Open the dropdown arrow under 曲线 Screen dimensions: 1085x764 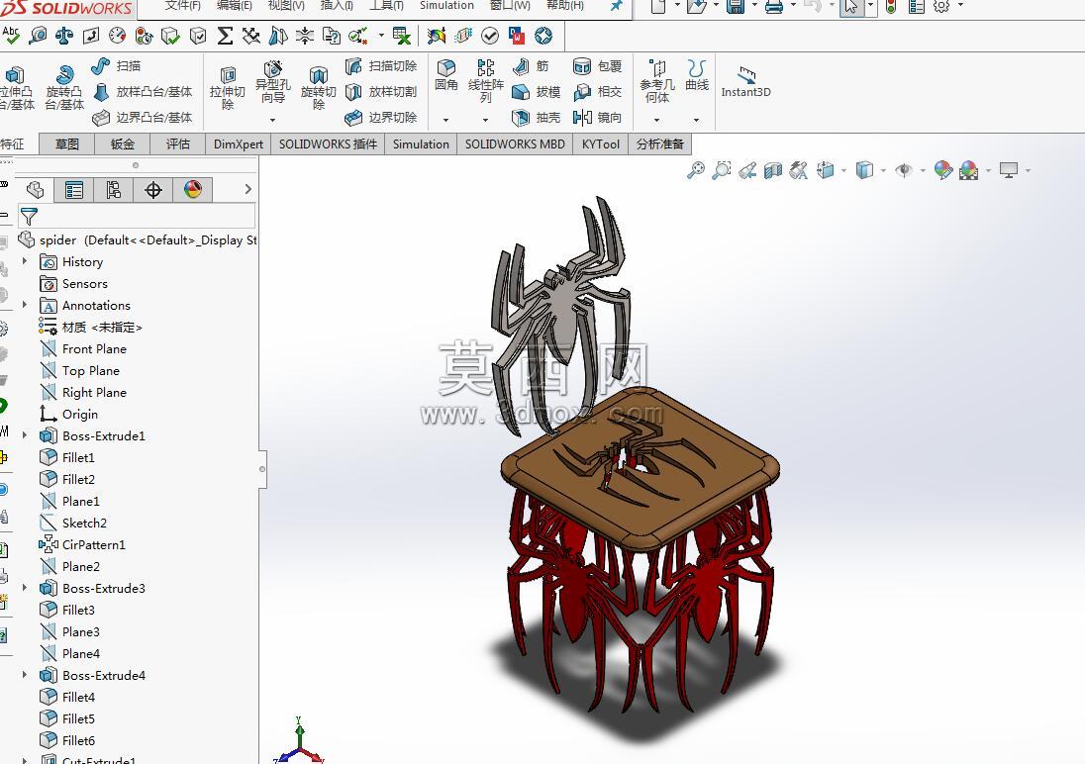(x=696, y=120)
